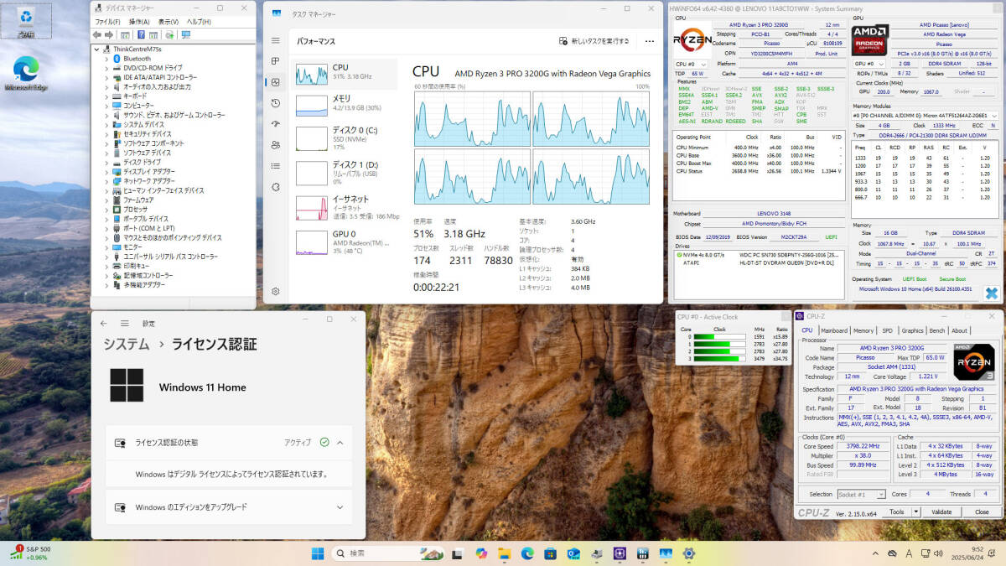Expand the ディスプレイ アダプター node
The image size is (1006, 566).
coord(106,172)
